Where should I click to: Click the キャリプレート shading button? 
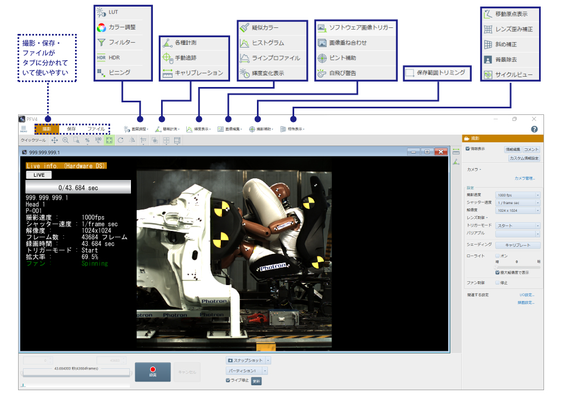tap(517, 245)
